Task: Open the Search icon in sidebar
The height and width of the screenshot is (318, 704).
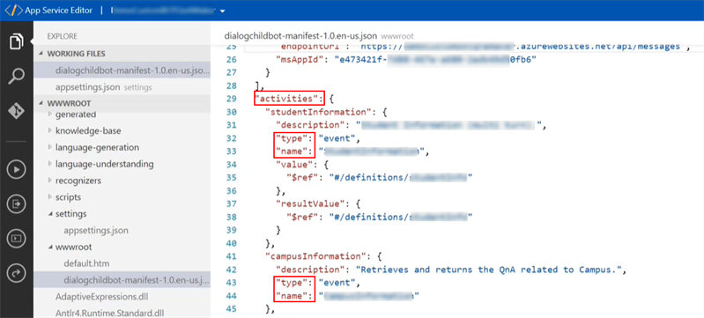Action: [x=16, y=76]
